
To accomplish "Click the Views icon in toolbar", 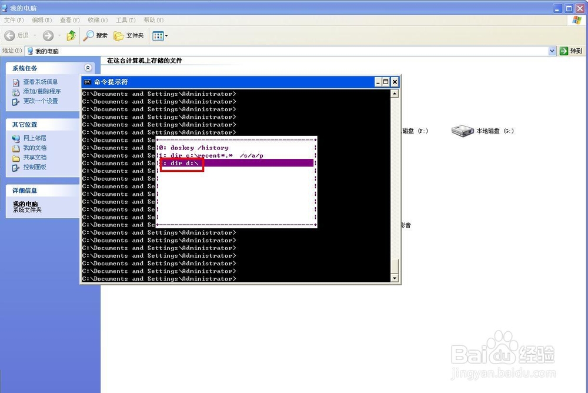I will tap(158, 36).
